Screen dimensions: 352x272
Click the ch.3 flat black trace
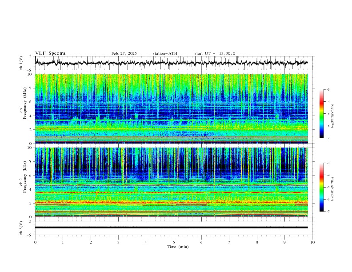coord(171,228)
